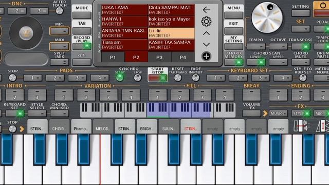
Task: Click the orange arrow beside VOLUME/FX
Action: coord(265,114)
